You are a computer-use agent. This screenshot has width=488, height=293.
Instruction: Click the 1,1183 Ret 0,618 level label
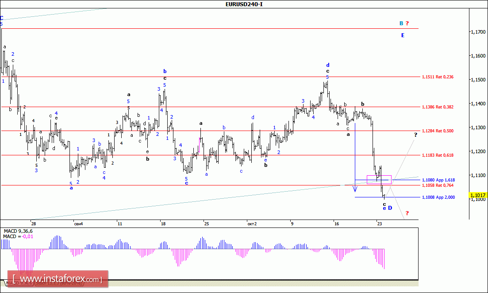click(x=438, y=155)
